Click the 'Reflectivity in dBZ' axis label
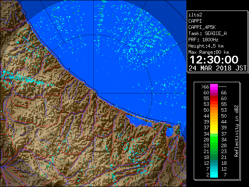Image resolution: width=249 pixels, height=187 pixels. [x=237, y=131]
